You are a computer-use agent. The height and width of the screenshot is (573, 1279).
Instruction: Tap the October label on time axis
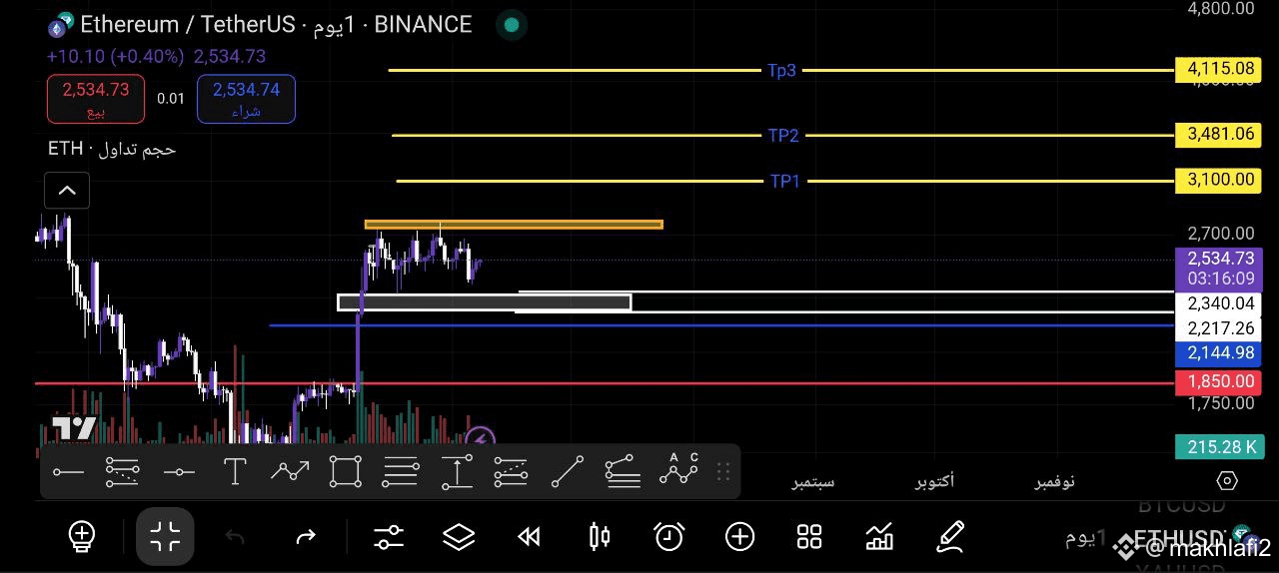point(935,481)
